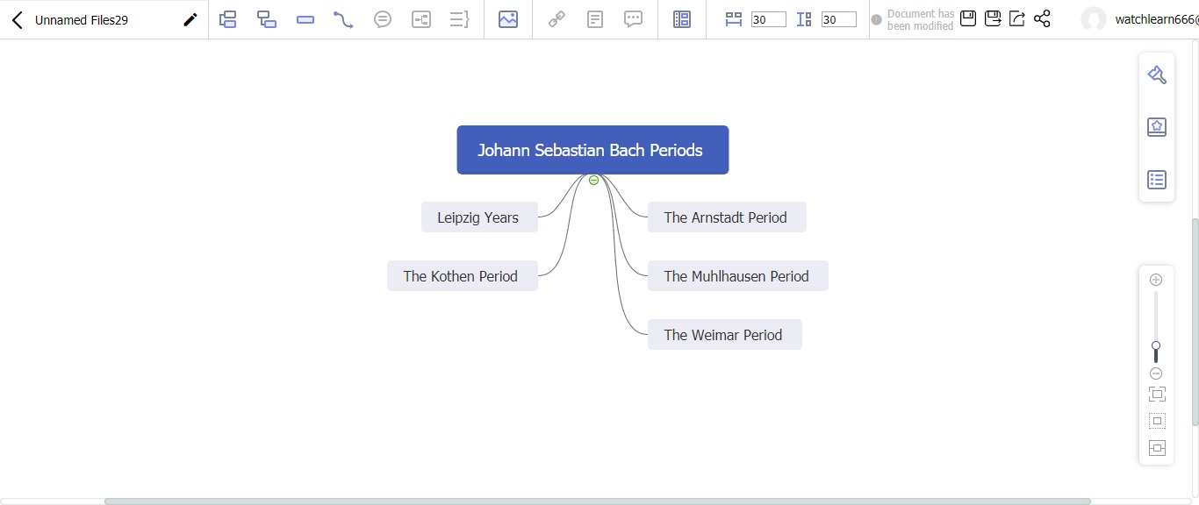Click the share icon in the toolbar

pos(1042,18)
